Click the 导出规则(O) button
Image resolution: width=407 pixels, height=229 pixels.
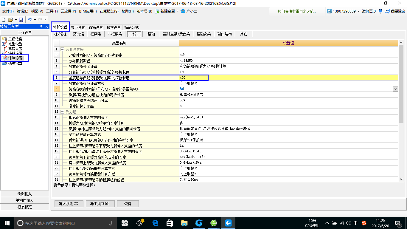coord(100,204)
